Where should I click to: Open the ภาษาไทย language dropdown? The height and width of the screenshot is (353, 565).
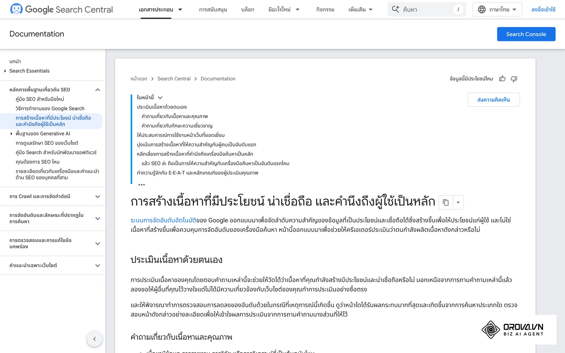point(497,10)
